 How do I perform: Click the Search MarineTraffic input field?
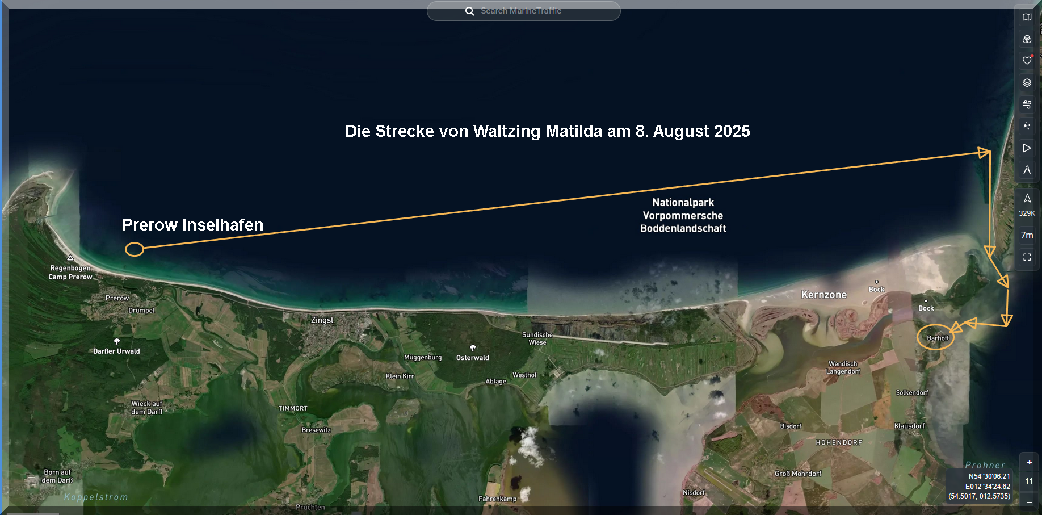(x=533, y=11)
